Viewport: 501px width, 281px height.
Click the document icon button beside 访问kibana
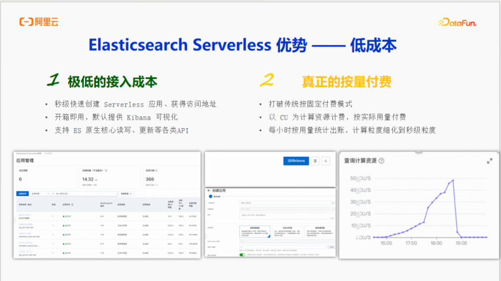315,161
